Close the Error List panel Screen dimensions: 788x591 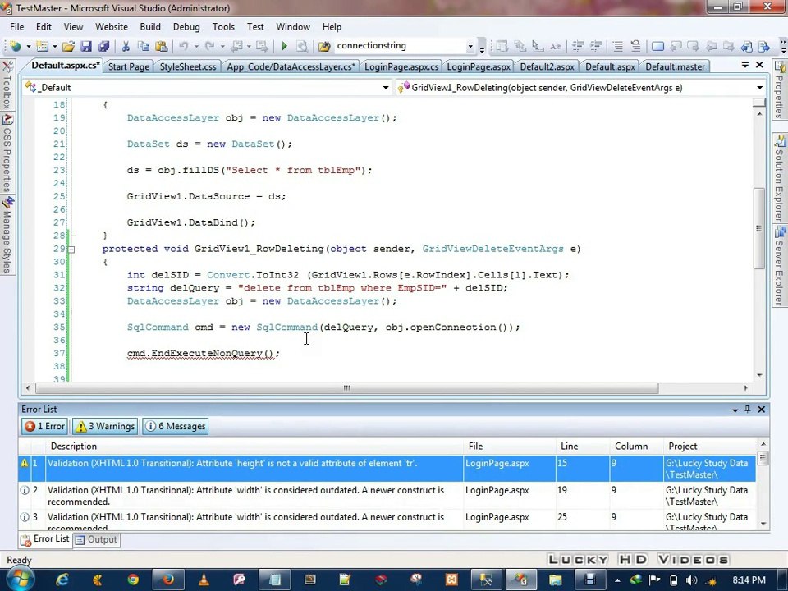tap(762, 409)
